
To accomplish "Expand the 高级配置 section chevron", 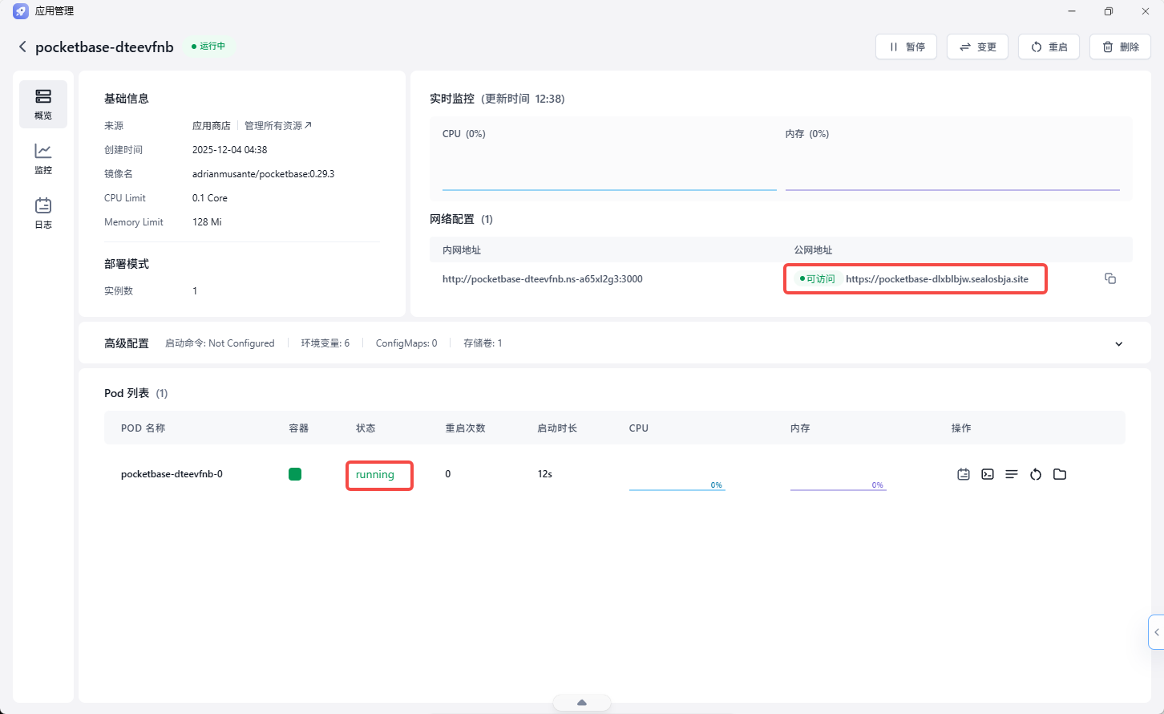I will [x=1119, y=344].
